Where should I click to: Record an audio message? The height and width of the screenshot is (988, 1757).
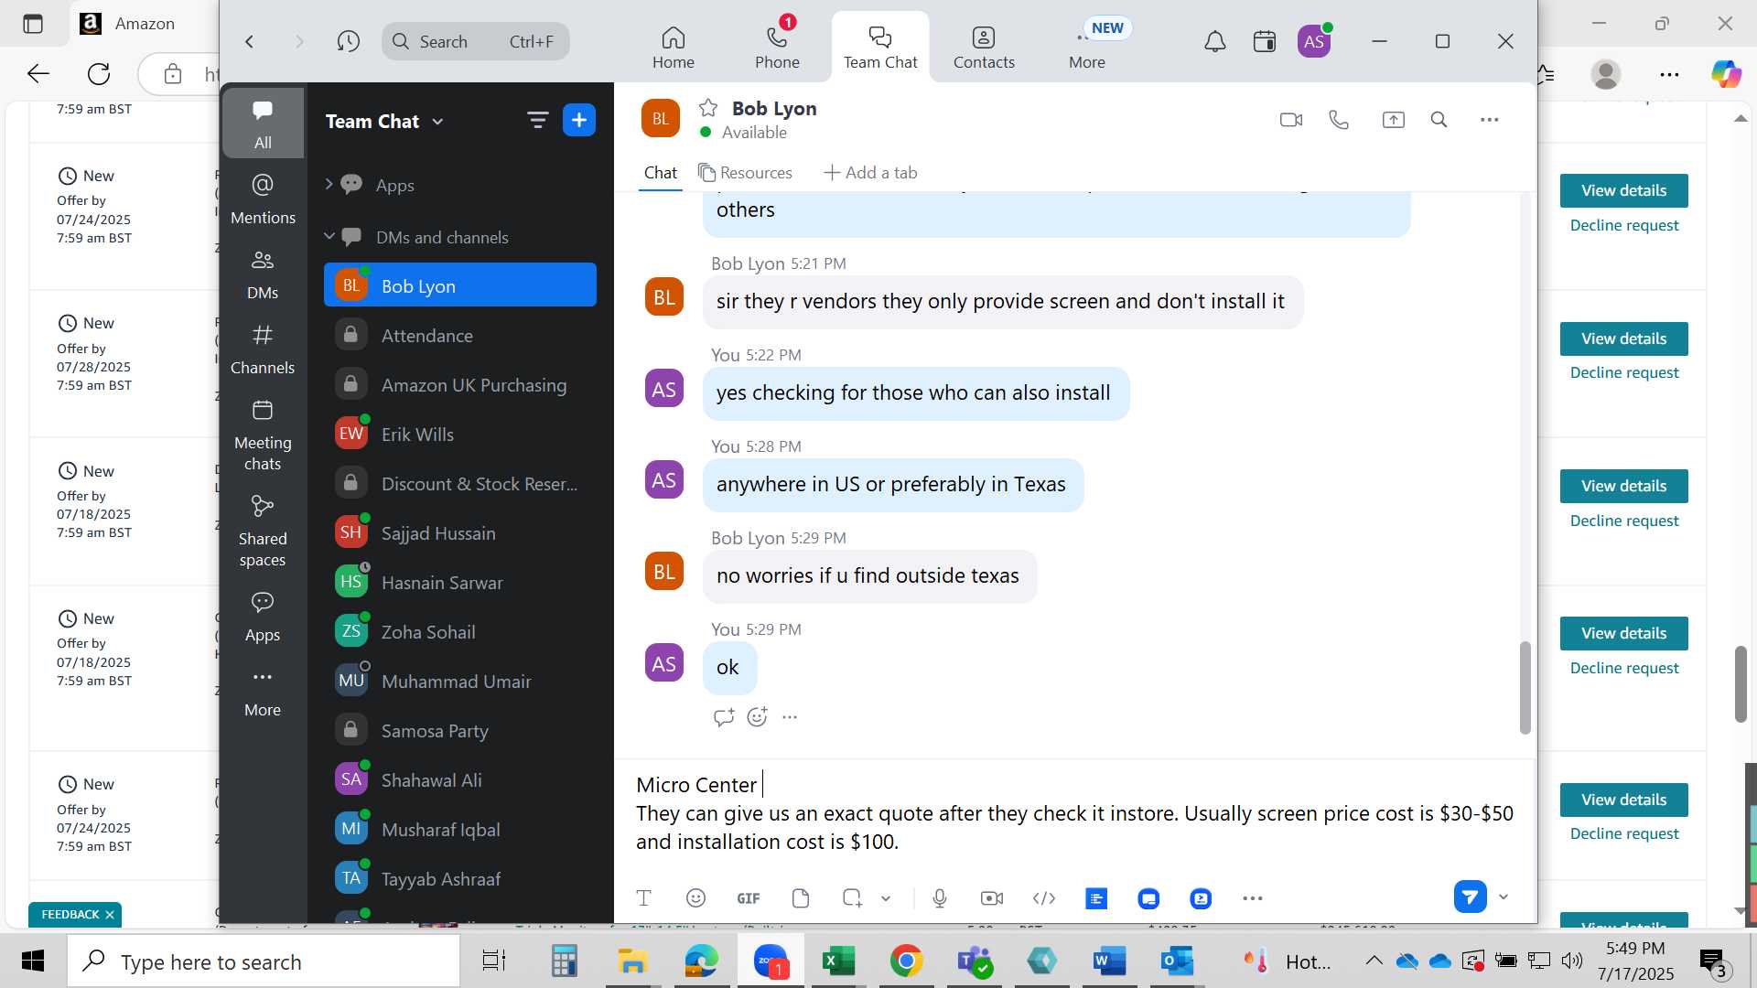(x=939, y=898)
